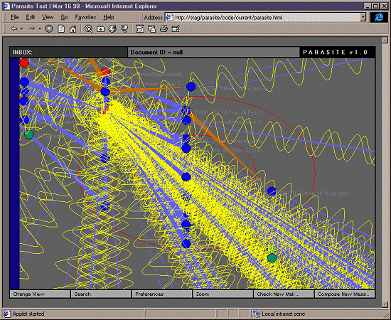Image resolution: width=391 pixels, height=320 pixels.
Task: Expand the Address bar dropdown
Action: [363, 17]
